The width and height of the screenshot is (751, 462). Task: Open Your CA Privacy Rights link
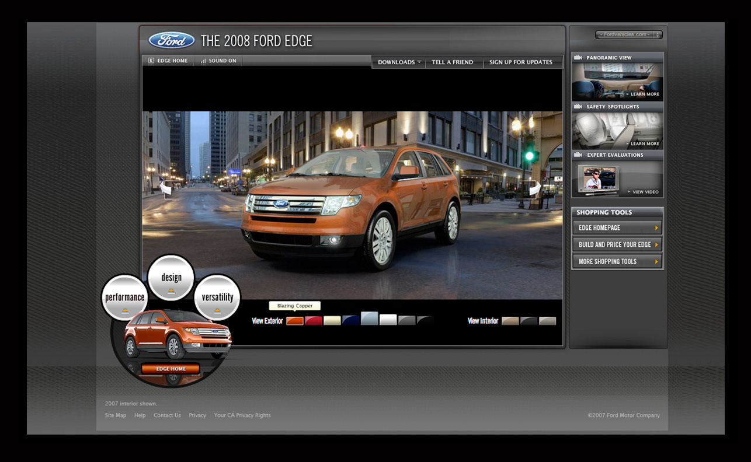(242, 415)
